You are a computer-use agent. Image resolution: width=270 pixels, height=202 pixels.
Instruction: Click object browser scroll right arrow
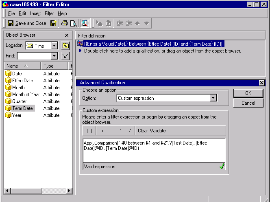coord(69,191)
